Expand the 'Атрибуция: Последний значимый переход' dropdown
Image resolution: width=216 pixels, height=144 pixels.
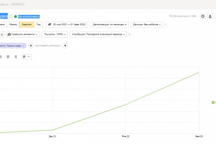point(98,34)
